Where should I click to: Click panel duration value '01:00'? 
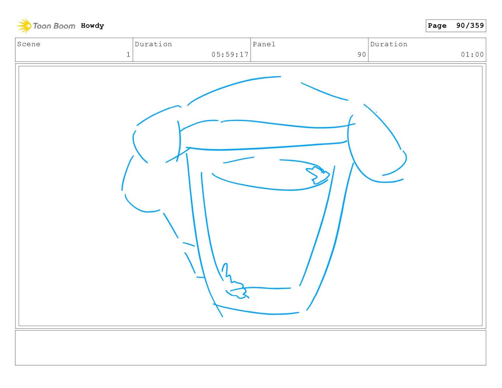point(472,54)
